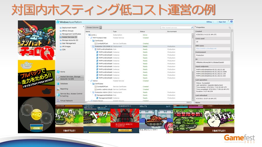Select the ManagementWebR instance row
The height and width of the screenshot is (147, 262).
138,98
